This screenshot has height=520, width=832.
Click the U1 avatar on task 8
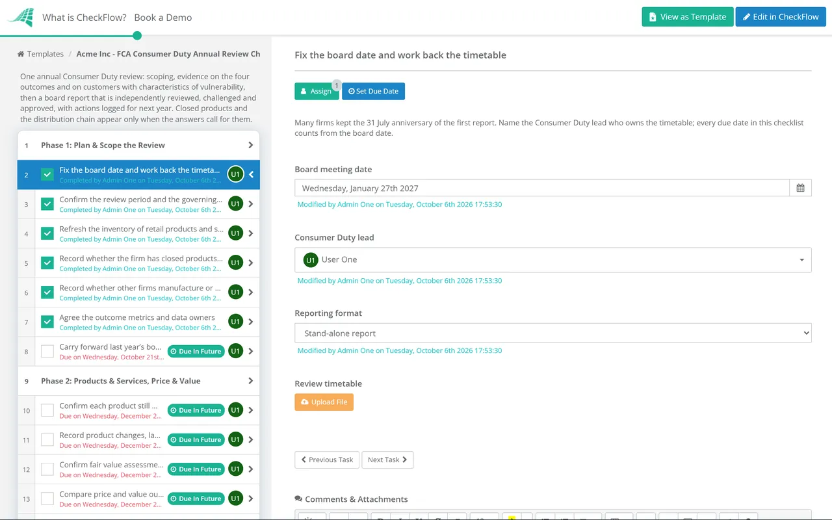[235, 351]
